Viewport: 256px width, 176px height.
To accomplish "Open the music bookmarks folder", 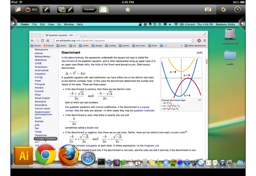I will (61, 46).
